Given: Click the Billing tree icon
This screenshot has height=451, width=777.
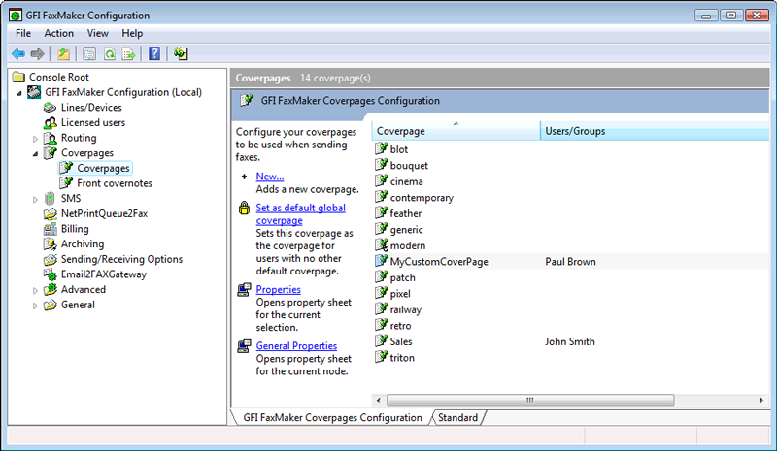Looking at the screenshot, I should tap(51, 229).
